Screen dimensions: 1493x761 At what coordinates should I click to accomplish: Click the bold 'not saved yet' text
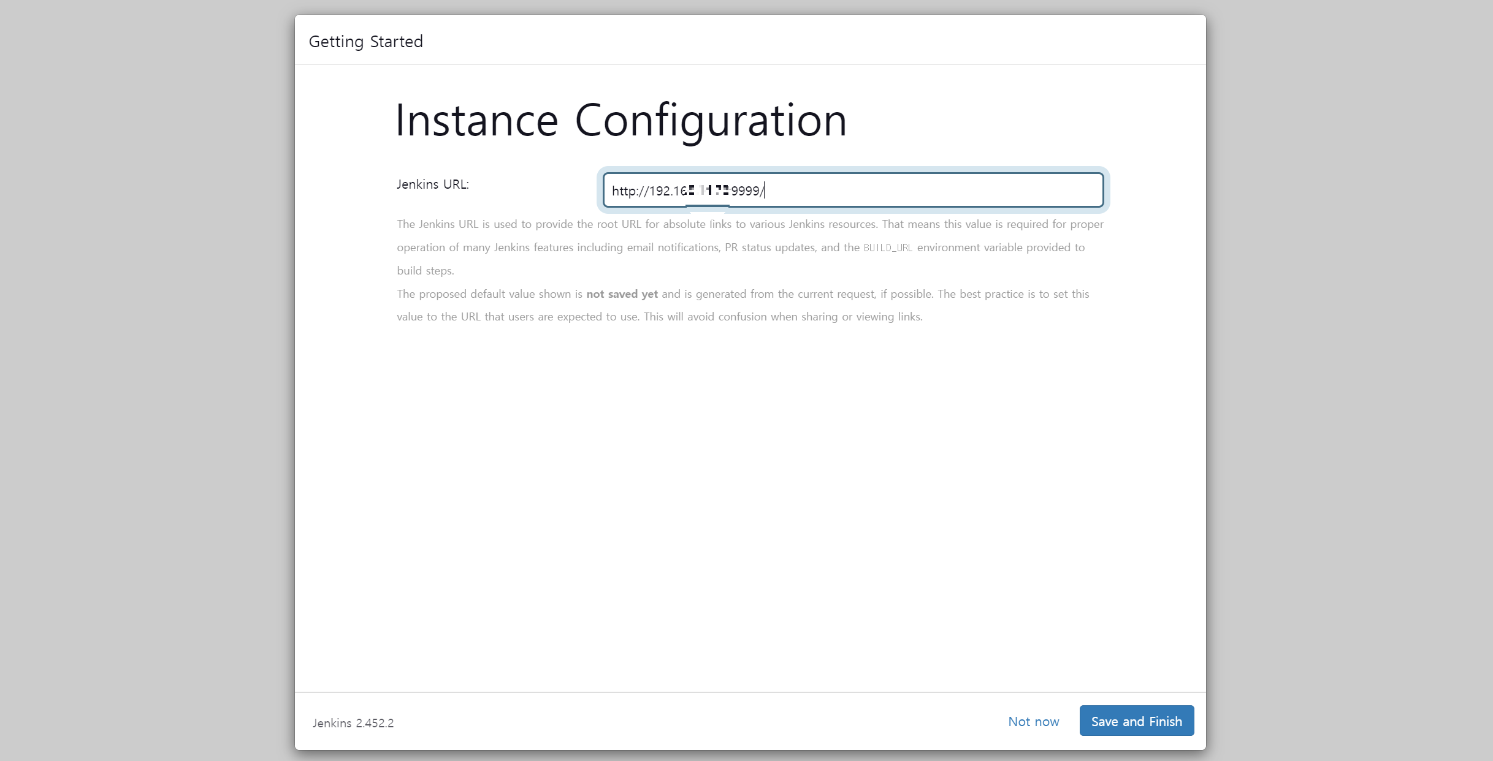click(622, 294)
